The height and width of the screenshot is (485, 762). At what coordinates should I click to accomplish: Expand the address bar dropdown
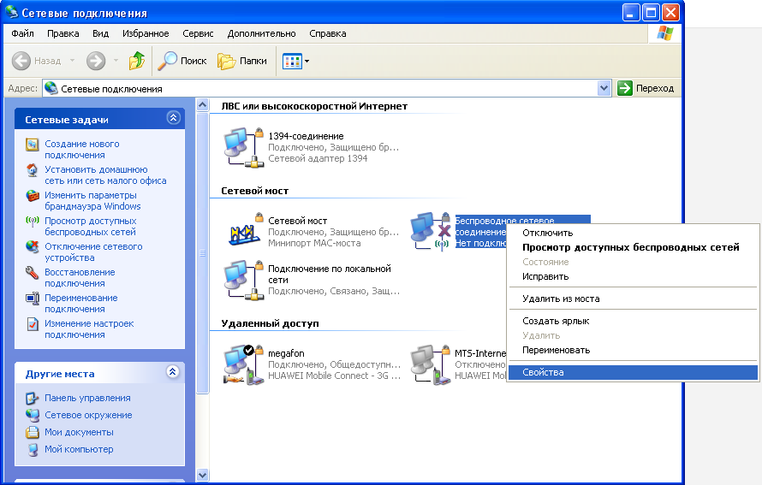604,88
